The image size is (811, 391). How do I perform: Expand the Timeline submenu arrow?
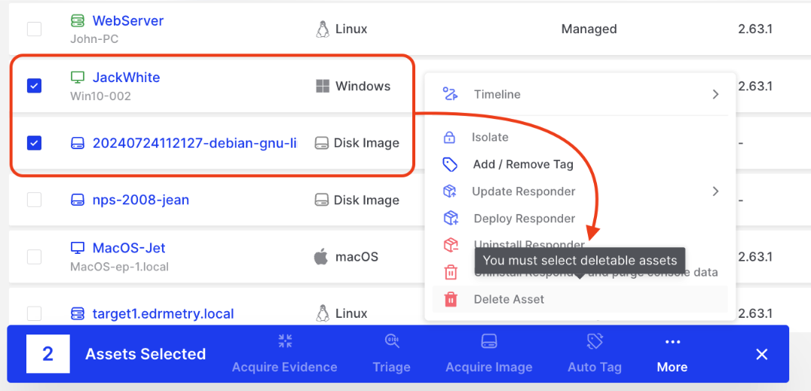[715, 94]
